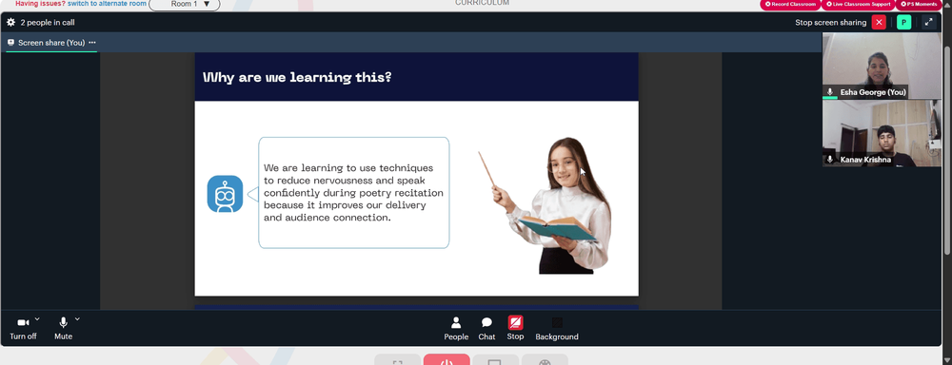952x365 pixels.
Task: Open the People panel
Action: coord(456,329)
